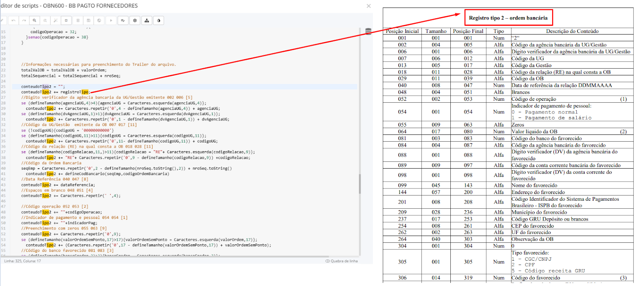636x286 pixels.
Task: Click header 'Registro tipo 2 – ordem bancária'
Action: pyautogui.click(x=508, y=18)
